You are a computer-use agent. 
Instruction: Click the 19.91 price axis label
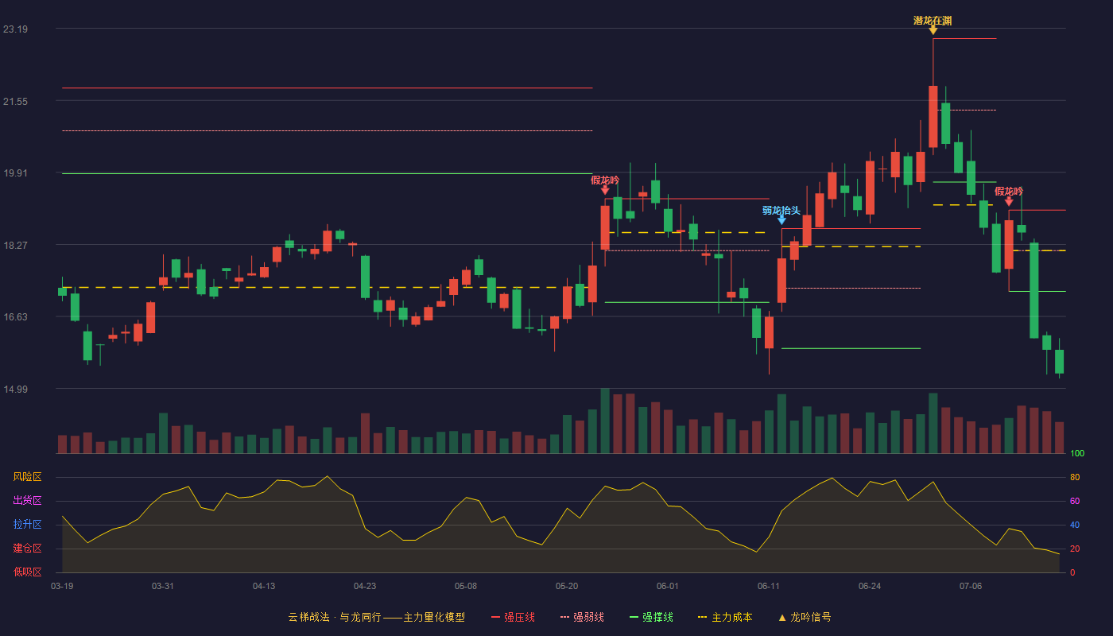tap(15, 173)
